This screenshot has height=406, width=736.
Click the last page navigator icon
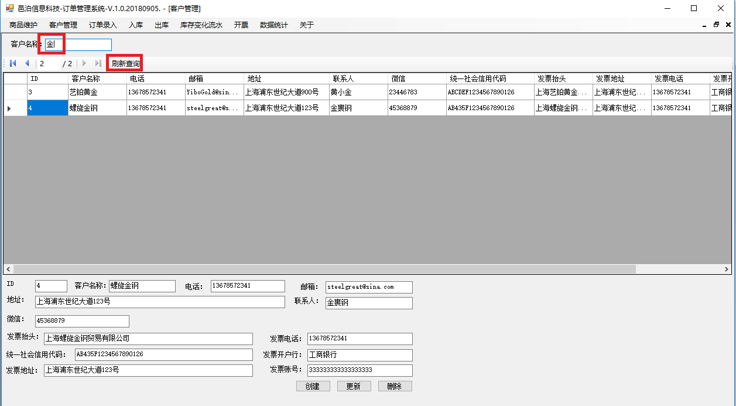98,63
